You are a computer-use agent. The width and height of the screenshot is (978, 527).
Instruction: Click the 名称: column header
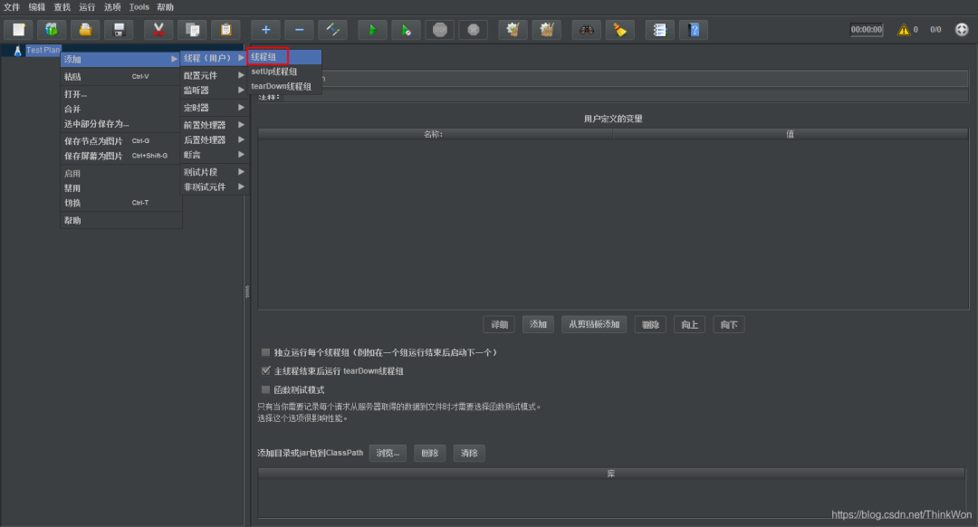[435, 134]
